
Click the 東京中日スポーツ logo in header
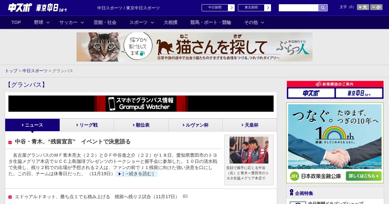(52, 8)
